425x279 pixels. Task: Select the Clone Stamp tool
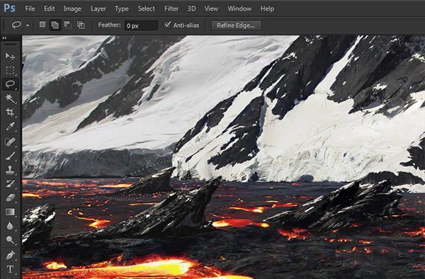tap(11, 170)
